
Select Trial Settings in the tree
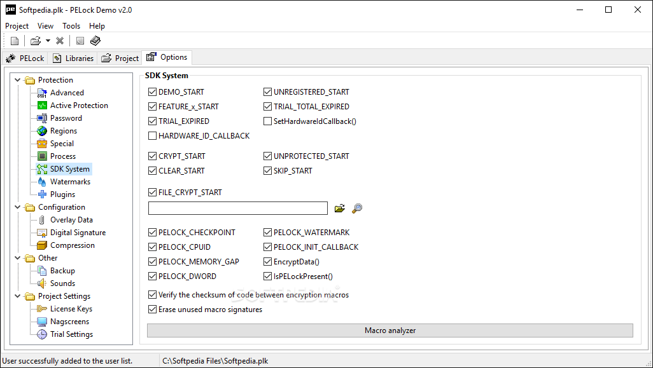point(72,334)
